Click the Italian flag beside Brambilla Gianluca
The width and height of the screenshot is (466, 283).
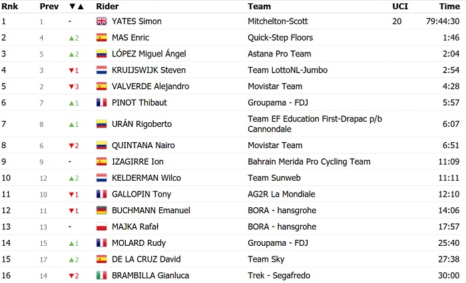tap(101, 275)
